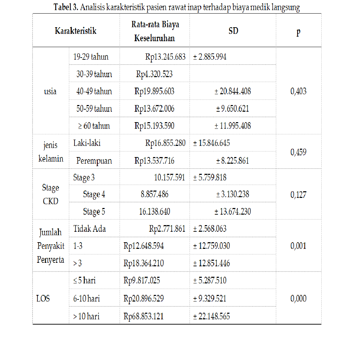Click the p-value 0,001
350x349 pixels.
pos(299,246)
